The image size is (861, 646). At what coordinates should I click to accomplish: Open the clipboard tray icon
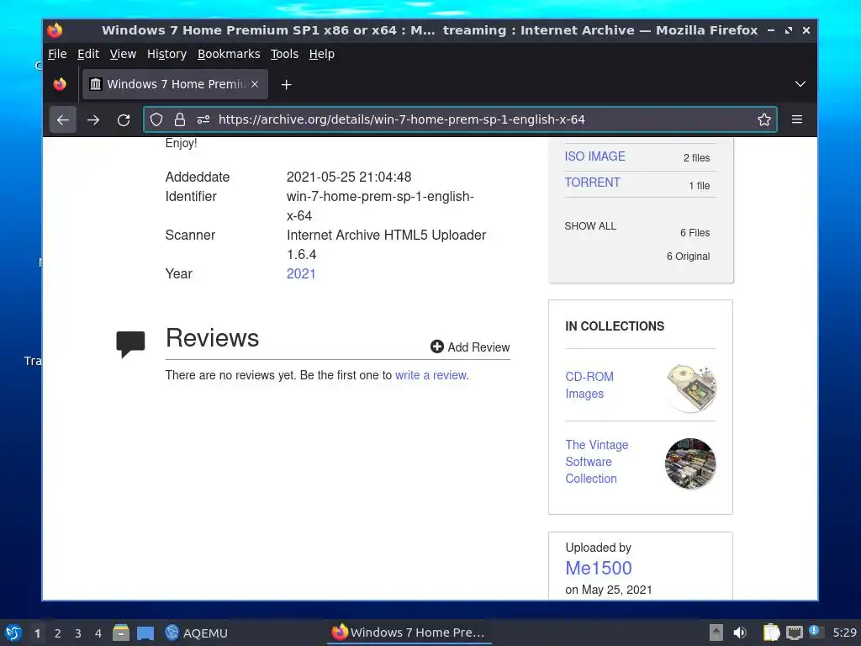pos(771,633)
